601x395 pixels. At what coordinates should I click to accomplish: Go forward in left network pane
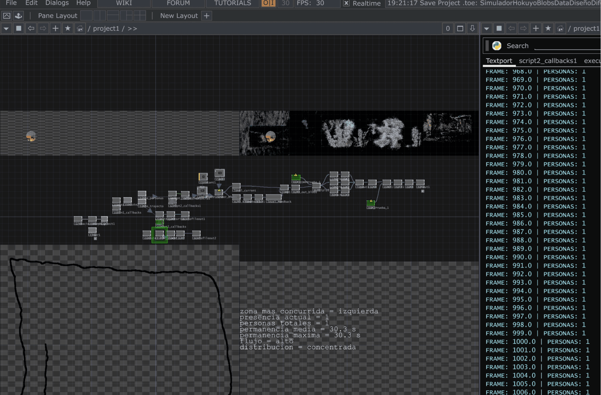[43, 28]
